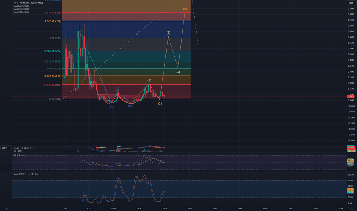Select the MACD (12, 26, close) legend

[x=23, y=148]
